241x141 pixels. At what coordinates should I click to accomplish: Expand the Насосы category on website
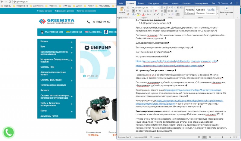click(x=72, y=42)
